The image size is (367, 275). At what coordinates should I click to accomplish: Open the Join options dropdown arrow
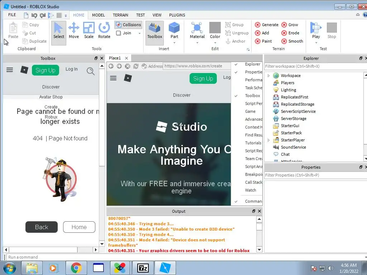click(139, 33)
